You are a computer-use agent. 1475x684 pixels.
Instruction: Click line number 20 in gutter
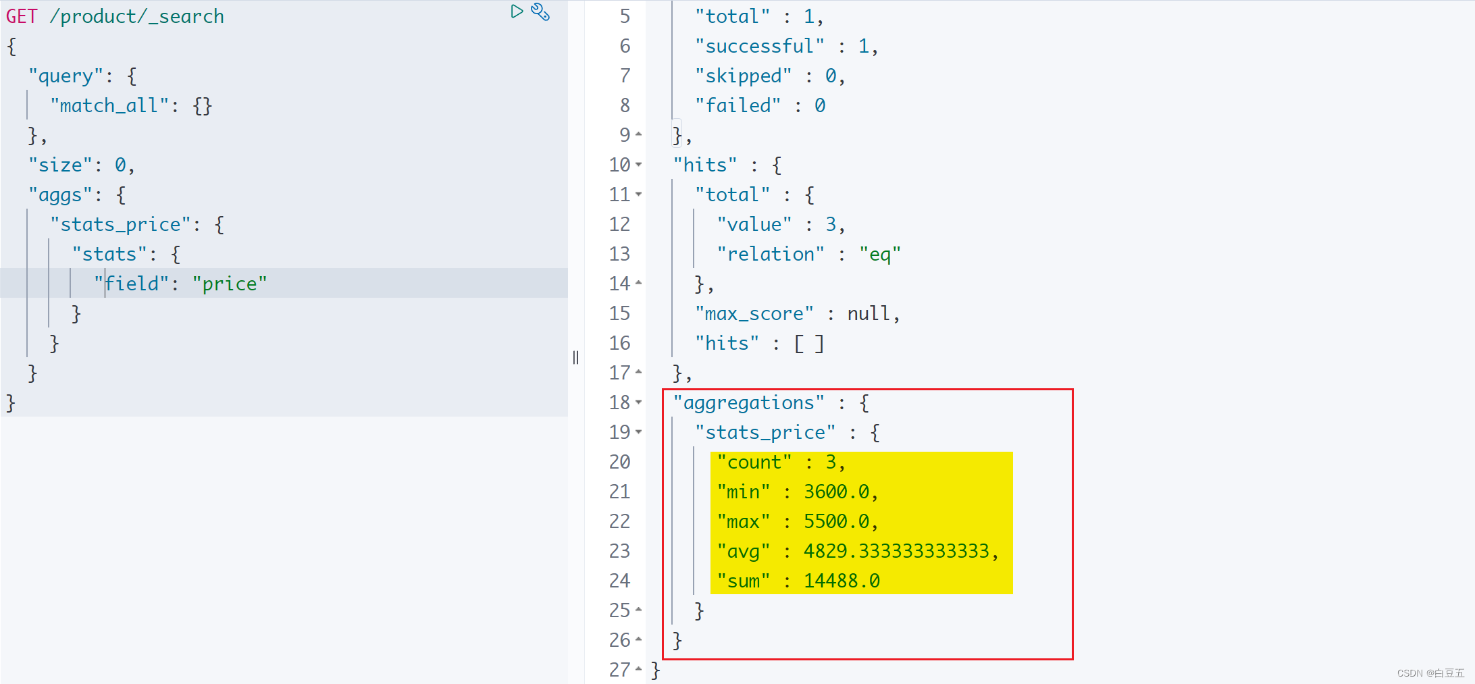pos(619,462)
